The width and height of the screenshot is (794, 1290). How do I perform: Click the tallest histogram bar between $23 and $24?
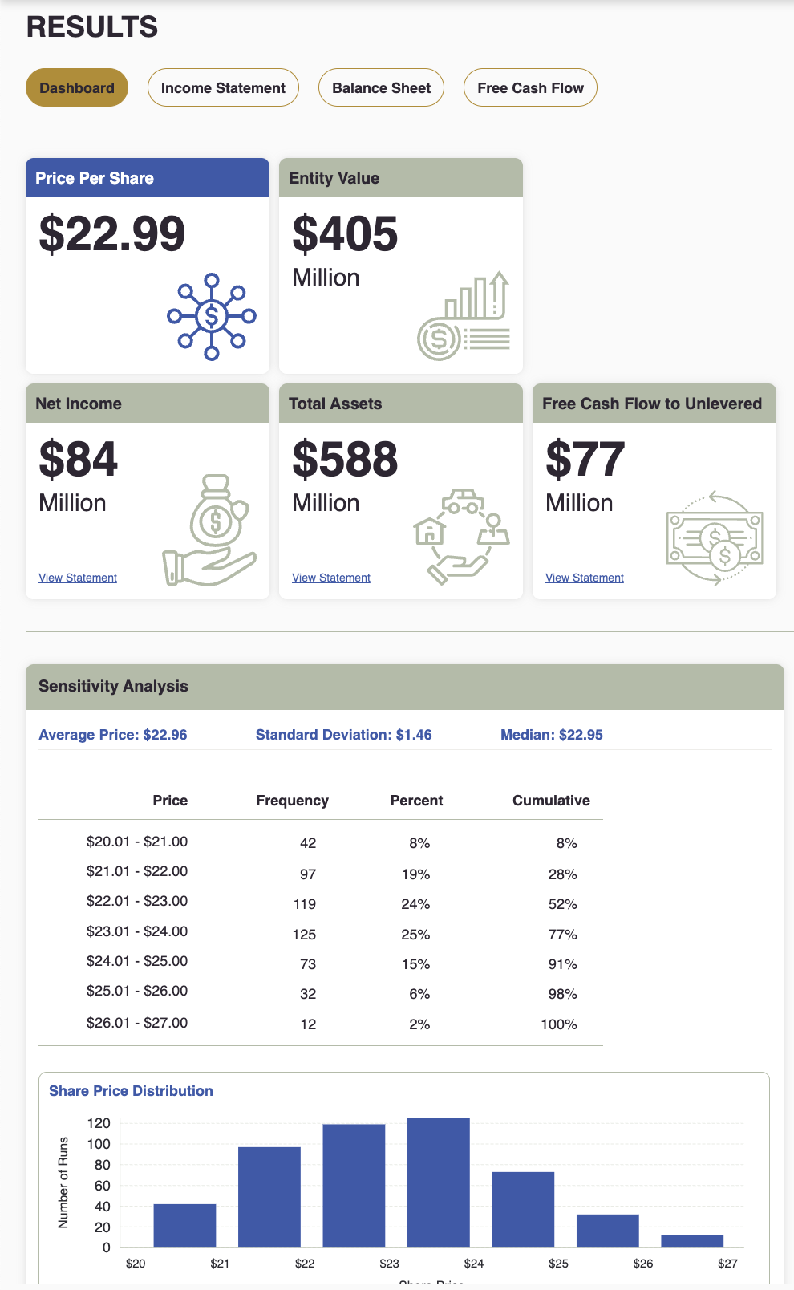click(x=439, y=1182)
